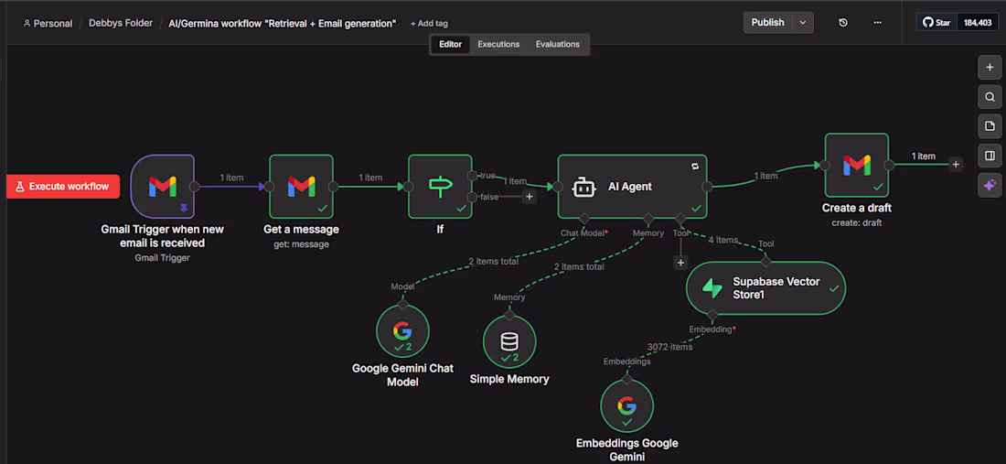Open the Personal breadcrumb
This screenshot has height=464, width=1006.
click(48, 23)
